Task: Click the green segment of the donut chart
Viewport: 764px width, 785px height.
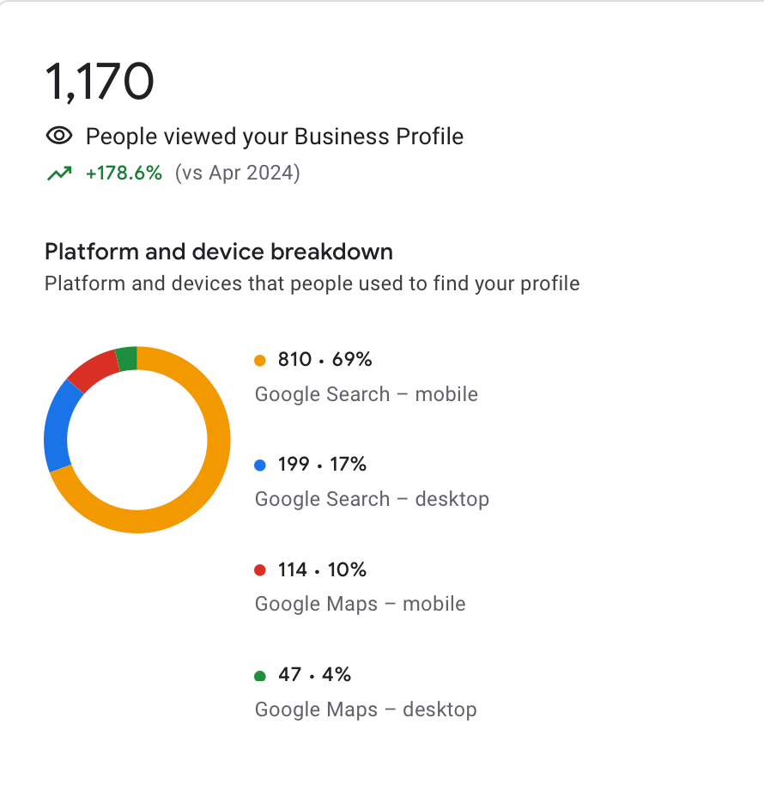Action: click(x=127, y=358)
